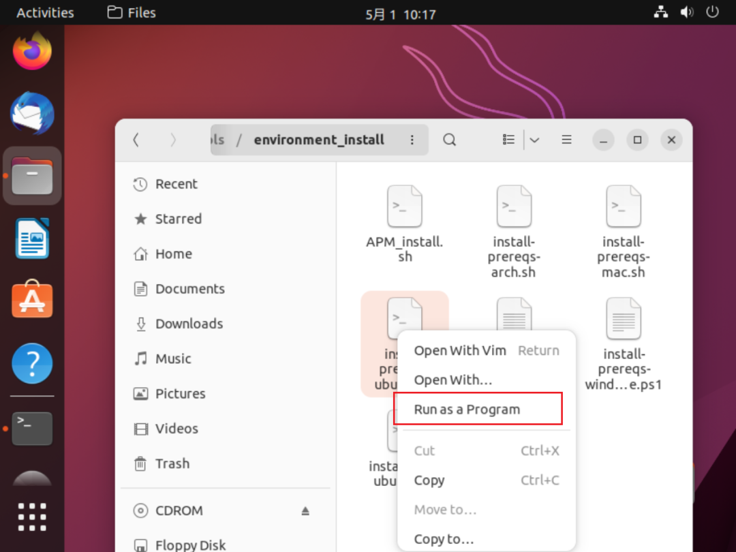
Task: Select the APM_install.sh file
Action: click(405, 224)
